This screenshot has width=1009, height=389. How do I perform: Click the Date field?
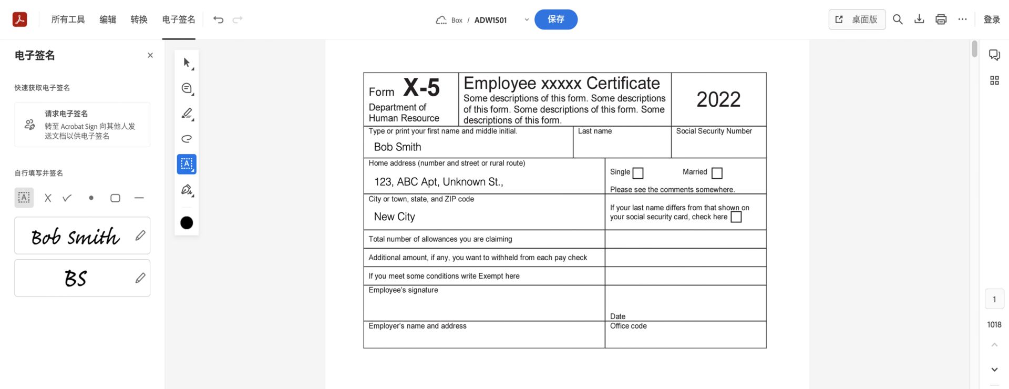(x=686, y=303)
